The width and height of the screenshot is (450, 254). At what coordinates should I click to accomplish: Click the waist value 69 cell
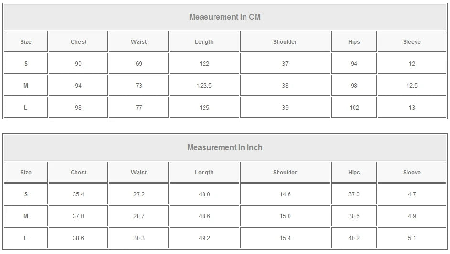[x=139, y=64]
